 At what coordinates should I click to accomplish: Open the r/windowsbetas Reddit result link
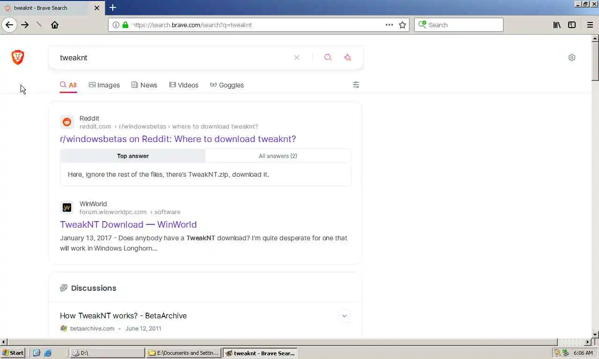click(178, 139)
